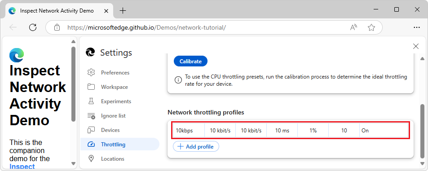Screen dimensions: 428x171
Task: Click the Locations pin icon
Action: (91, 159)
